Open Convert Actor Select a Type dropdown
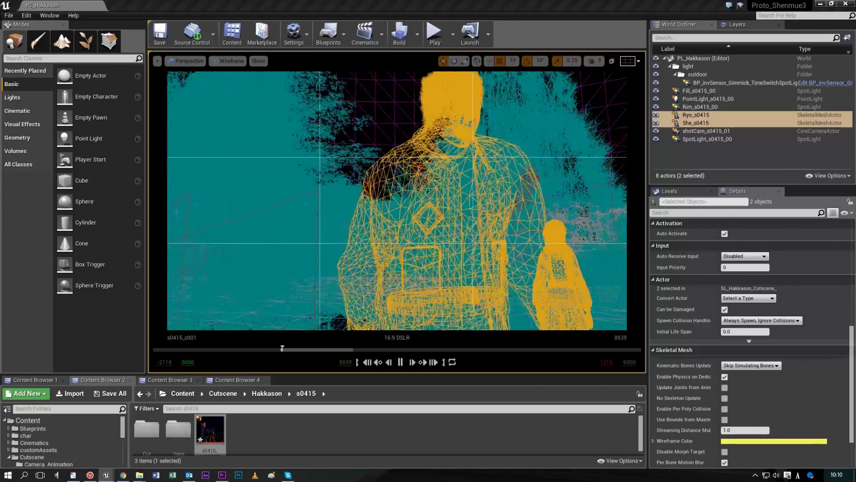This screenshot has width=856, height=482. (x=748, y=298)
